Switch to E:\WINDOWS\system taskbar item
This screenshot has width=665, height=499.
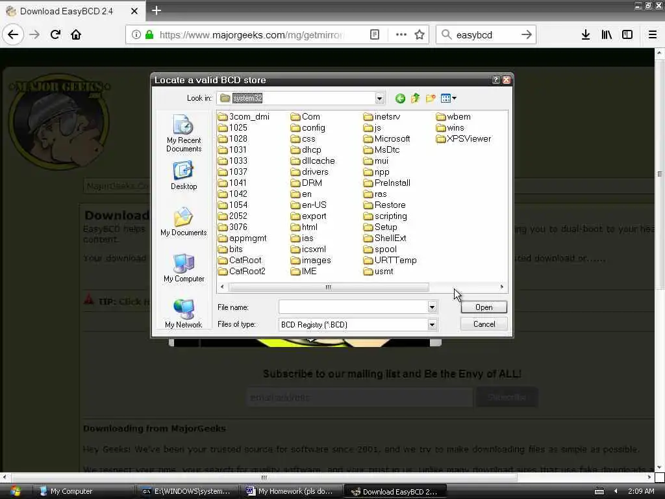click(x=188, y=491)
